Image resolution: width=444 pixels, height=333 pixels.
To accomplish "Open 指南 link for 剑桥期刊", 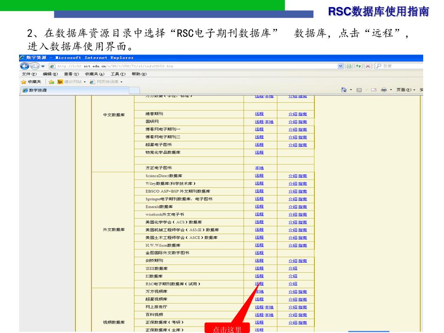I will click(x=302, y=261).
